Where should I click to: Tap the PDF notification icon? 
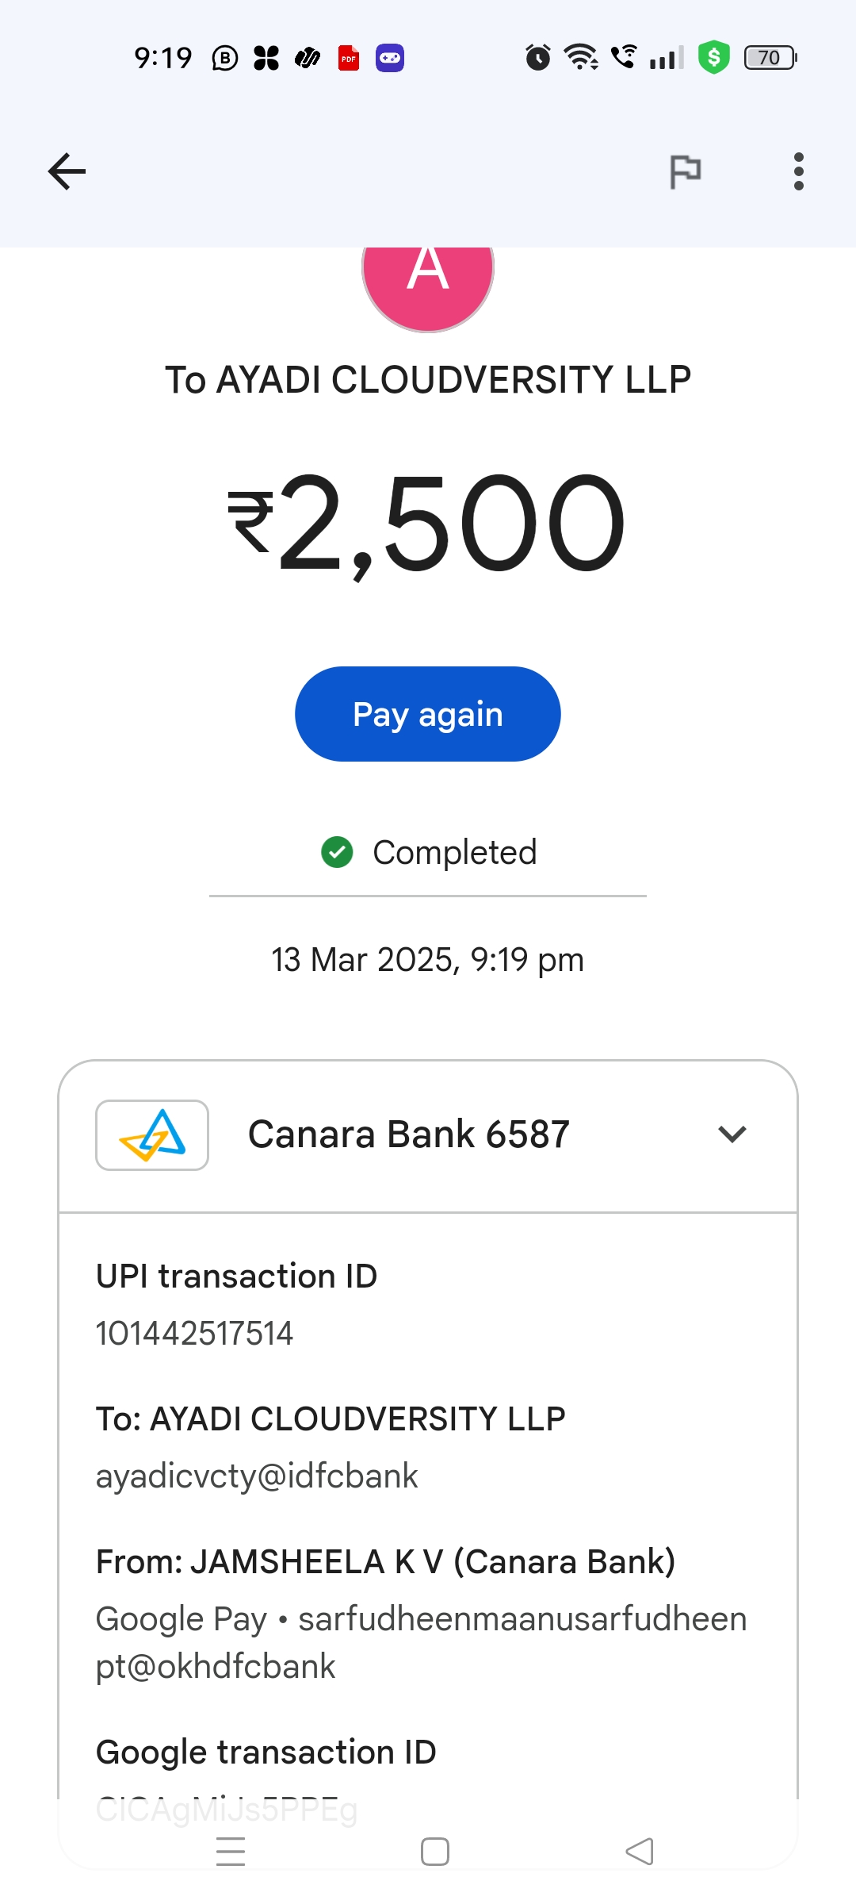point(349,58)
